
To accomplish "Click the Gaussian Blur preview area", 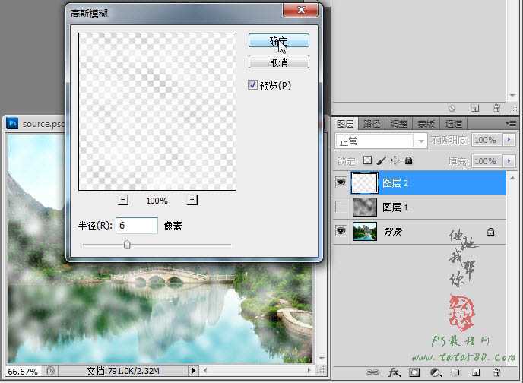I will tap(157, 112).
